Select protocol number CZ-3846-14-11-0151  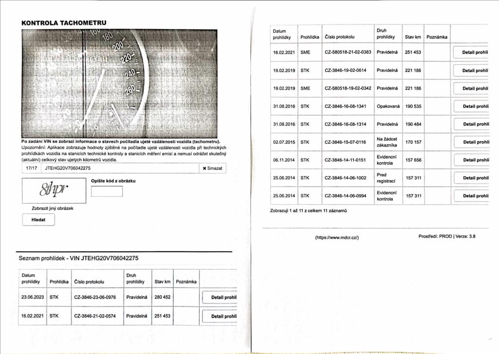pyautogui.click(x=345, y=160)
